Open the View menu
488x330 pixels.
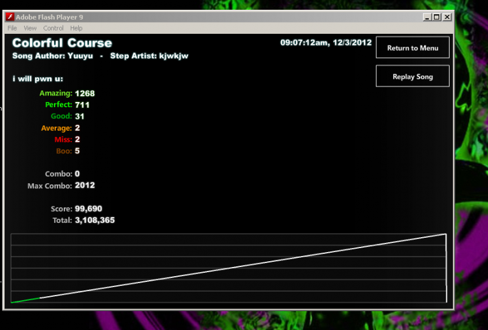pyautogui.click(x=30, y=29)
